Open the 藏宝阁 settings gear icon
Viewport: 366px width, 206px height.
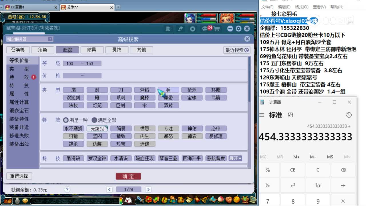pyautogui.click(x=238, y=29)
